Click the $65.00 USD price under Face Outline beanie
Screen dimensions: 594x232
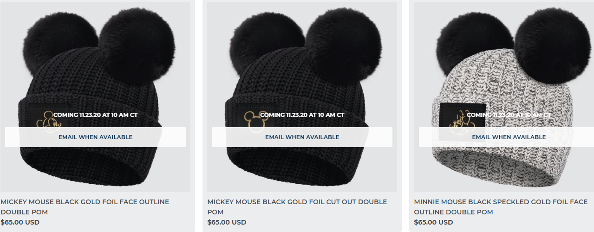[20, 222]
